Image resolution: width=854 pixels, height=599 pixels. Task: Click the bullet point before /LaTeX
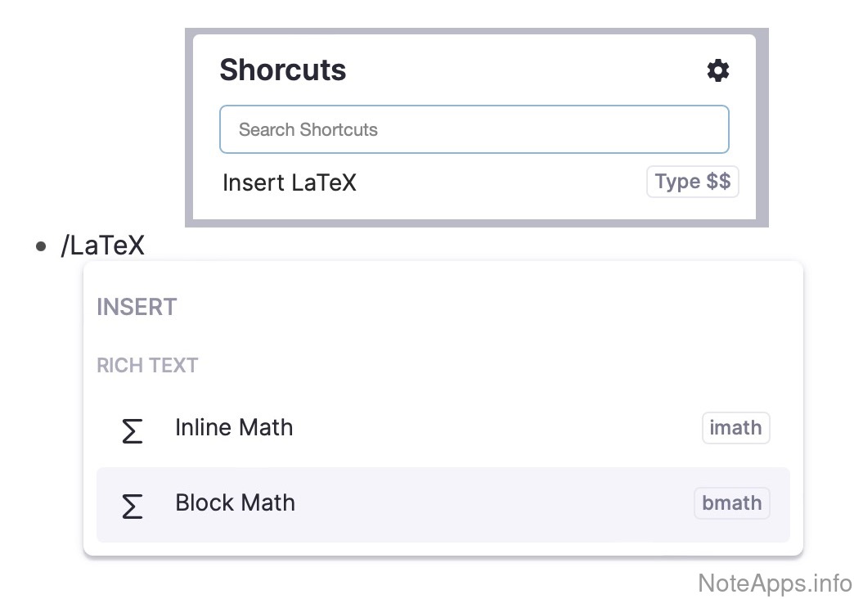tap(42, 245)
